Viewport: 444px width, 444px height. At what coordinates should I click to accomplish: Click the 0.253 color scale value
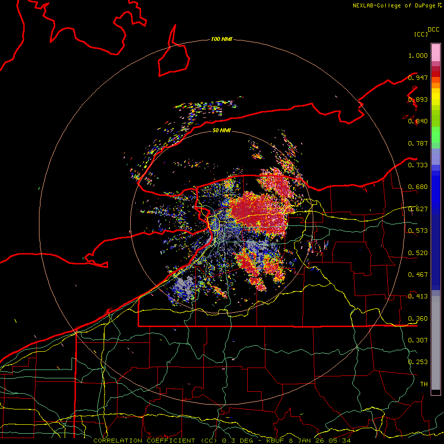pyautogui.click(x=418, y=362)
